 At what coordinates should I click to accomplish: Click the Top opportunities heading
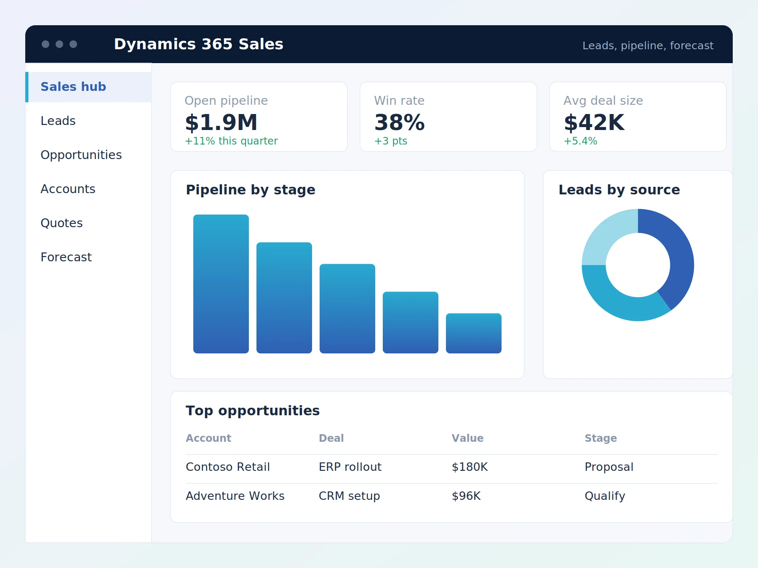(x=253, y=411)
